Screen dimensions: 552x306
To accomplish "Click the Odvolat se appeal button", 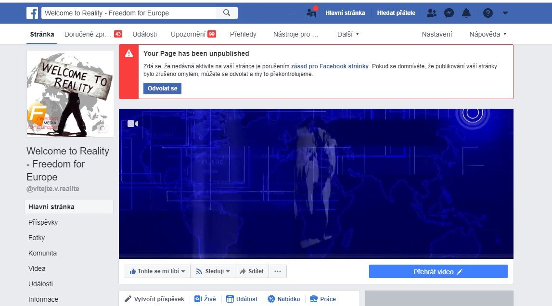I will [x=162, y=89].
